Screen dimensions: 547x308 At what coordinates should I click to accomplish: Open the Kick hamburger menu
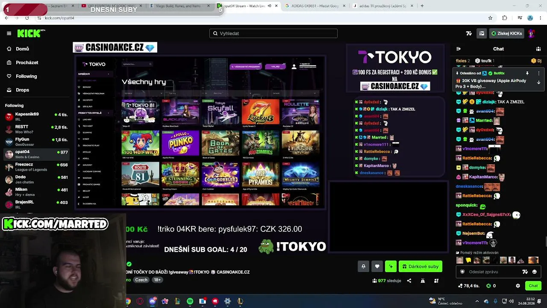pos(9,33)
